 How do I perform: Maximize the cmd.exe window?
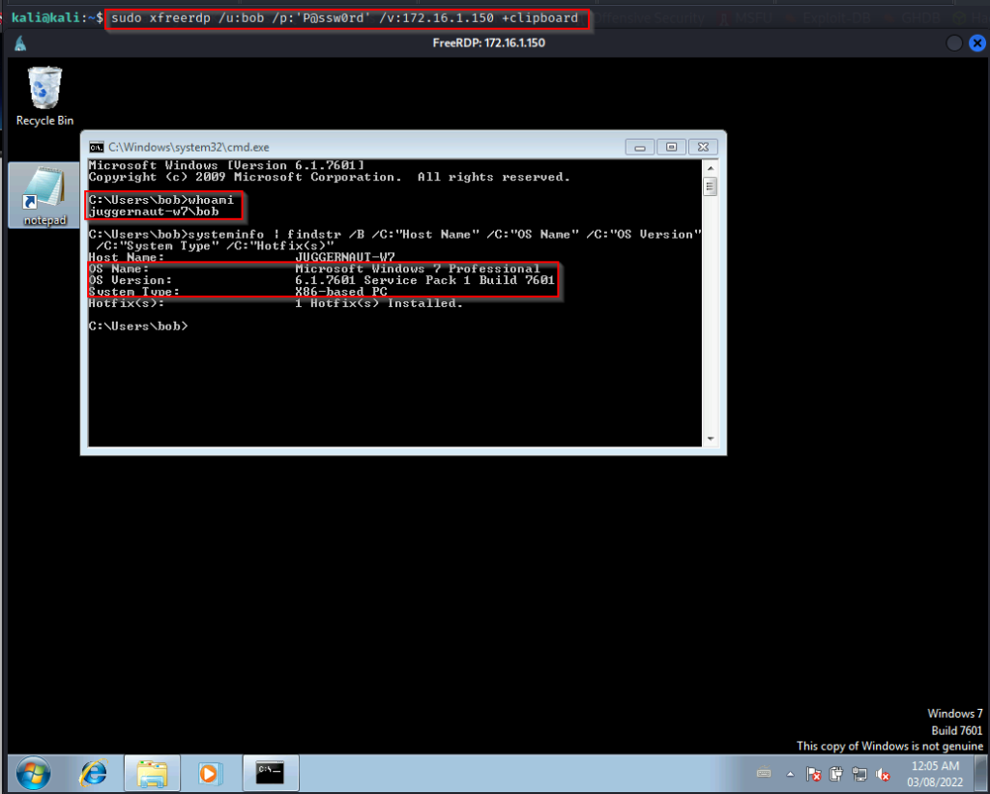pyautogui.click(x=670, y=147)
